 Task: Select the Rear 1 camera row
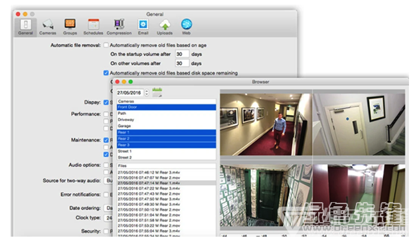tap(166, 132)
